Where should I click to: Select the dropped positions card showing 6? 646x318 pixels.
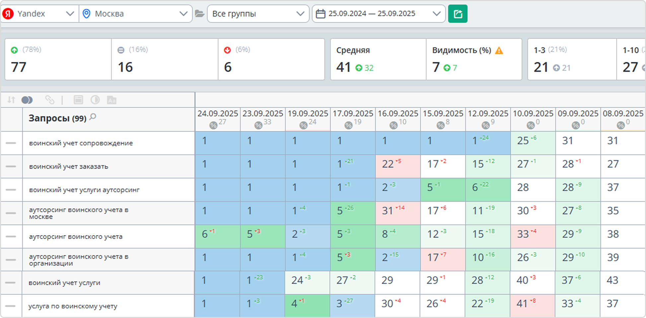[x=271, y=60]
